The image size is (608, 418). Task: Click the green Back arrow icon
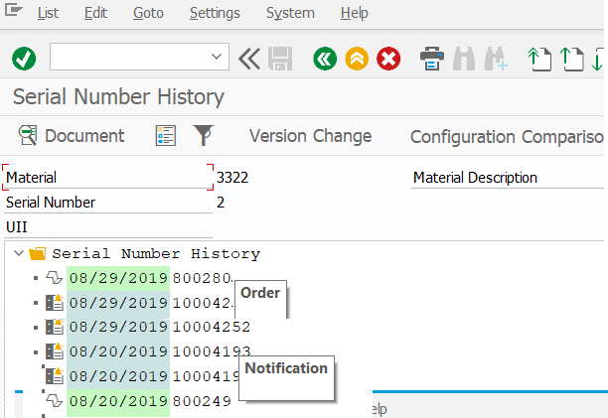pyautogui.click(x=324, y=59)
